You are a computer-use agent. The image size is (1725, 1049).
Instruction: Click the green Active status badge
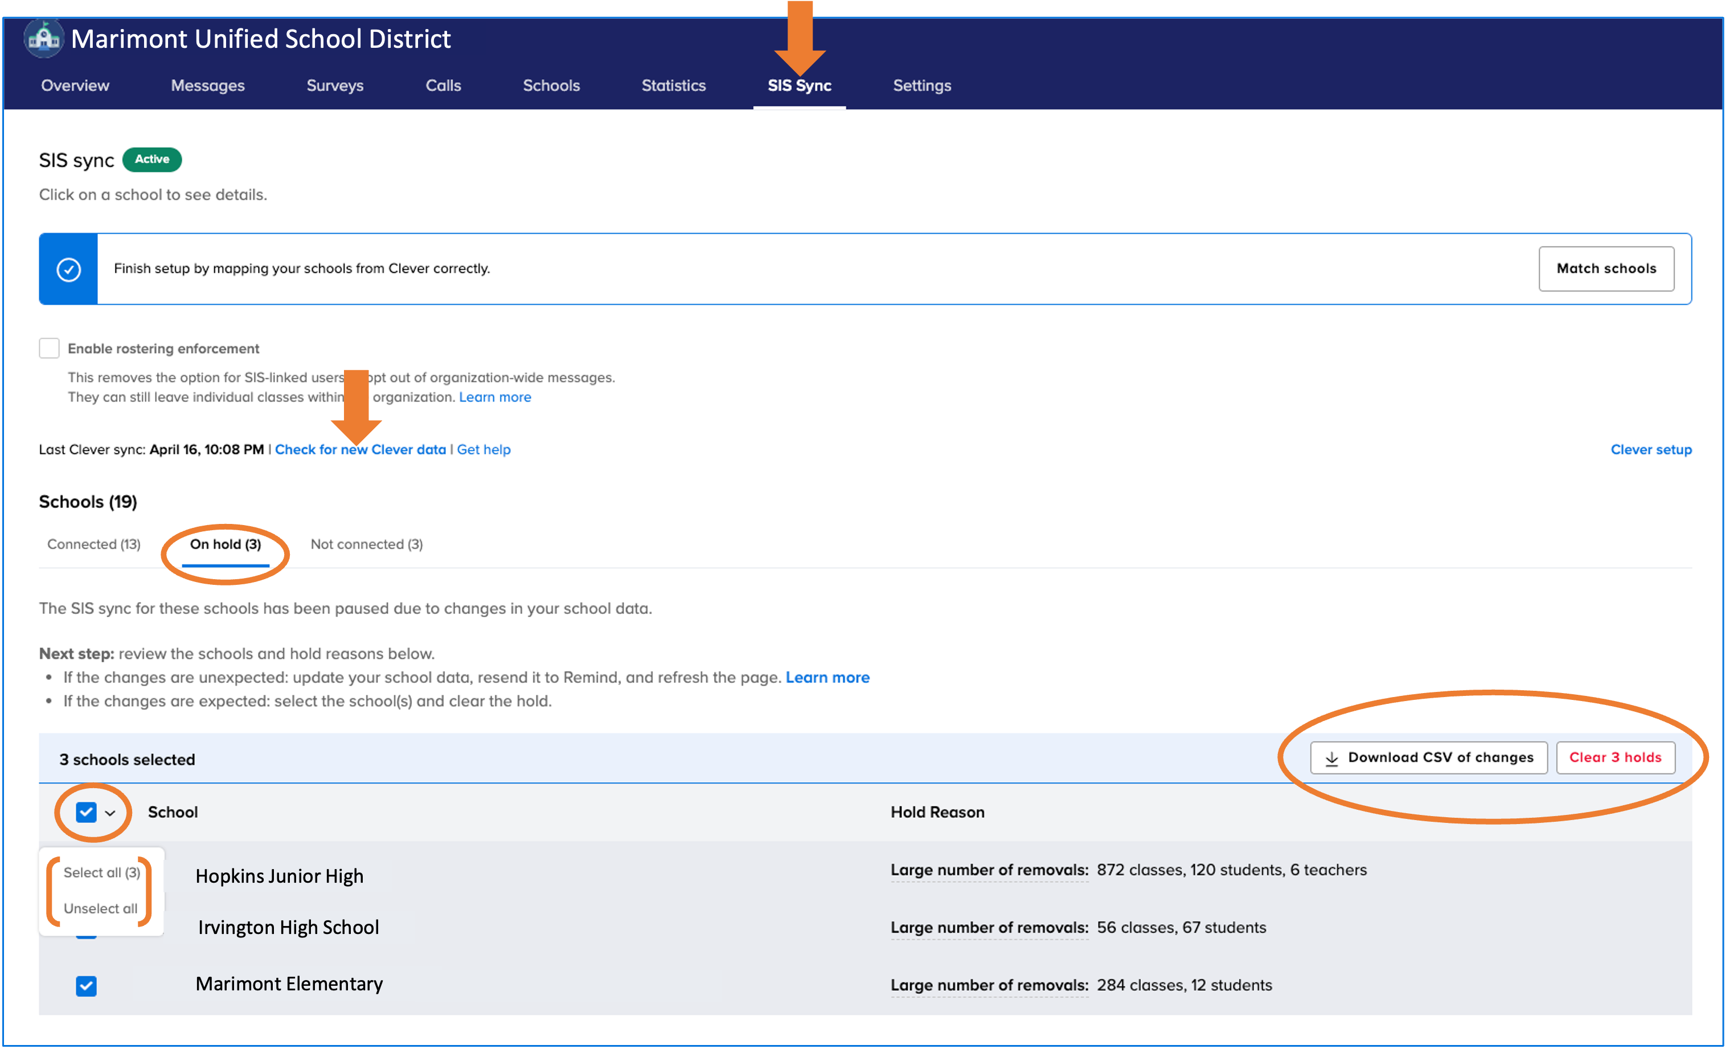click(x=152, y=159)
